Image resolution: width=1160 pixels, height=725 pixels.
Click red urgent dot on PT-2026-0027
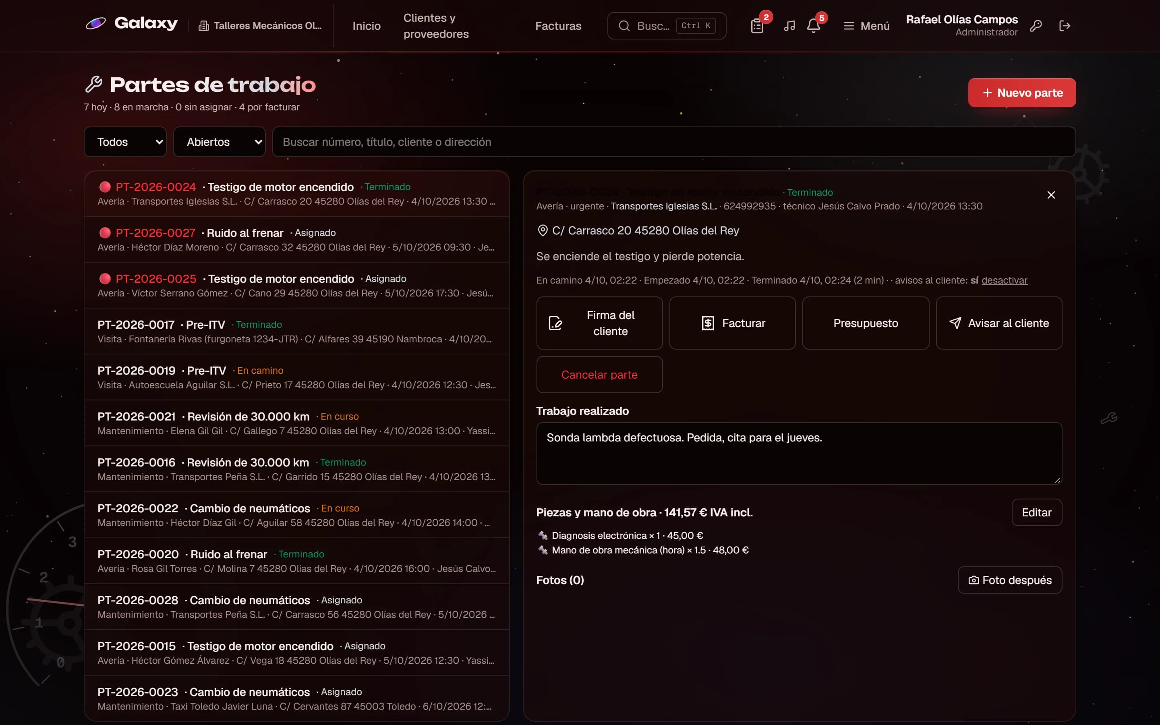point(105,233)
